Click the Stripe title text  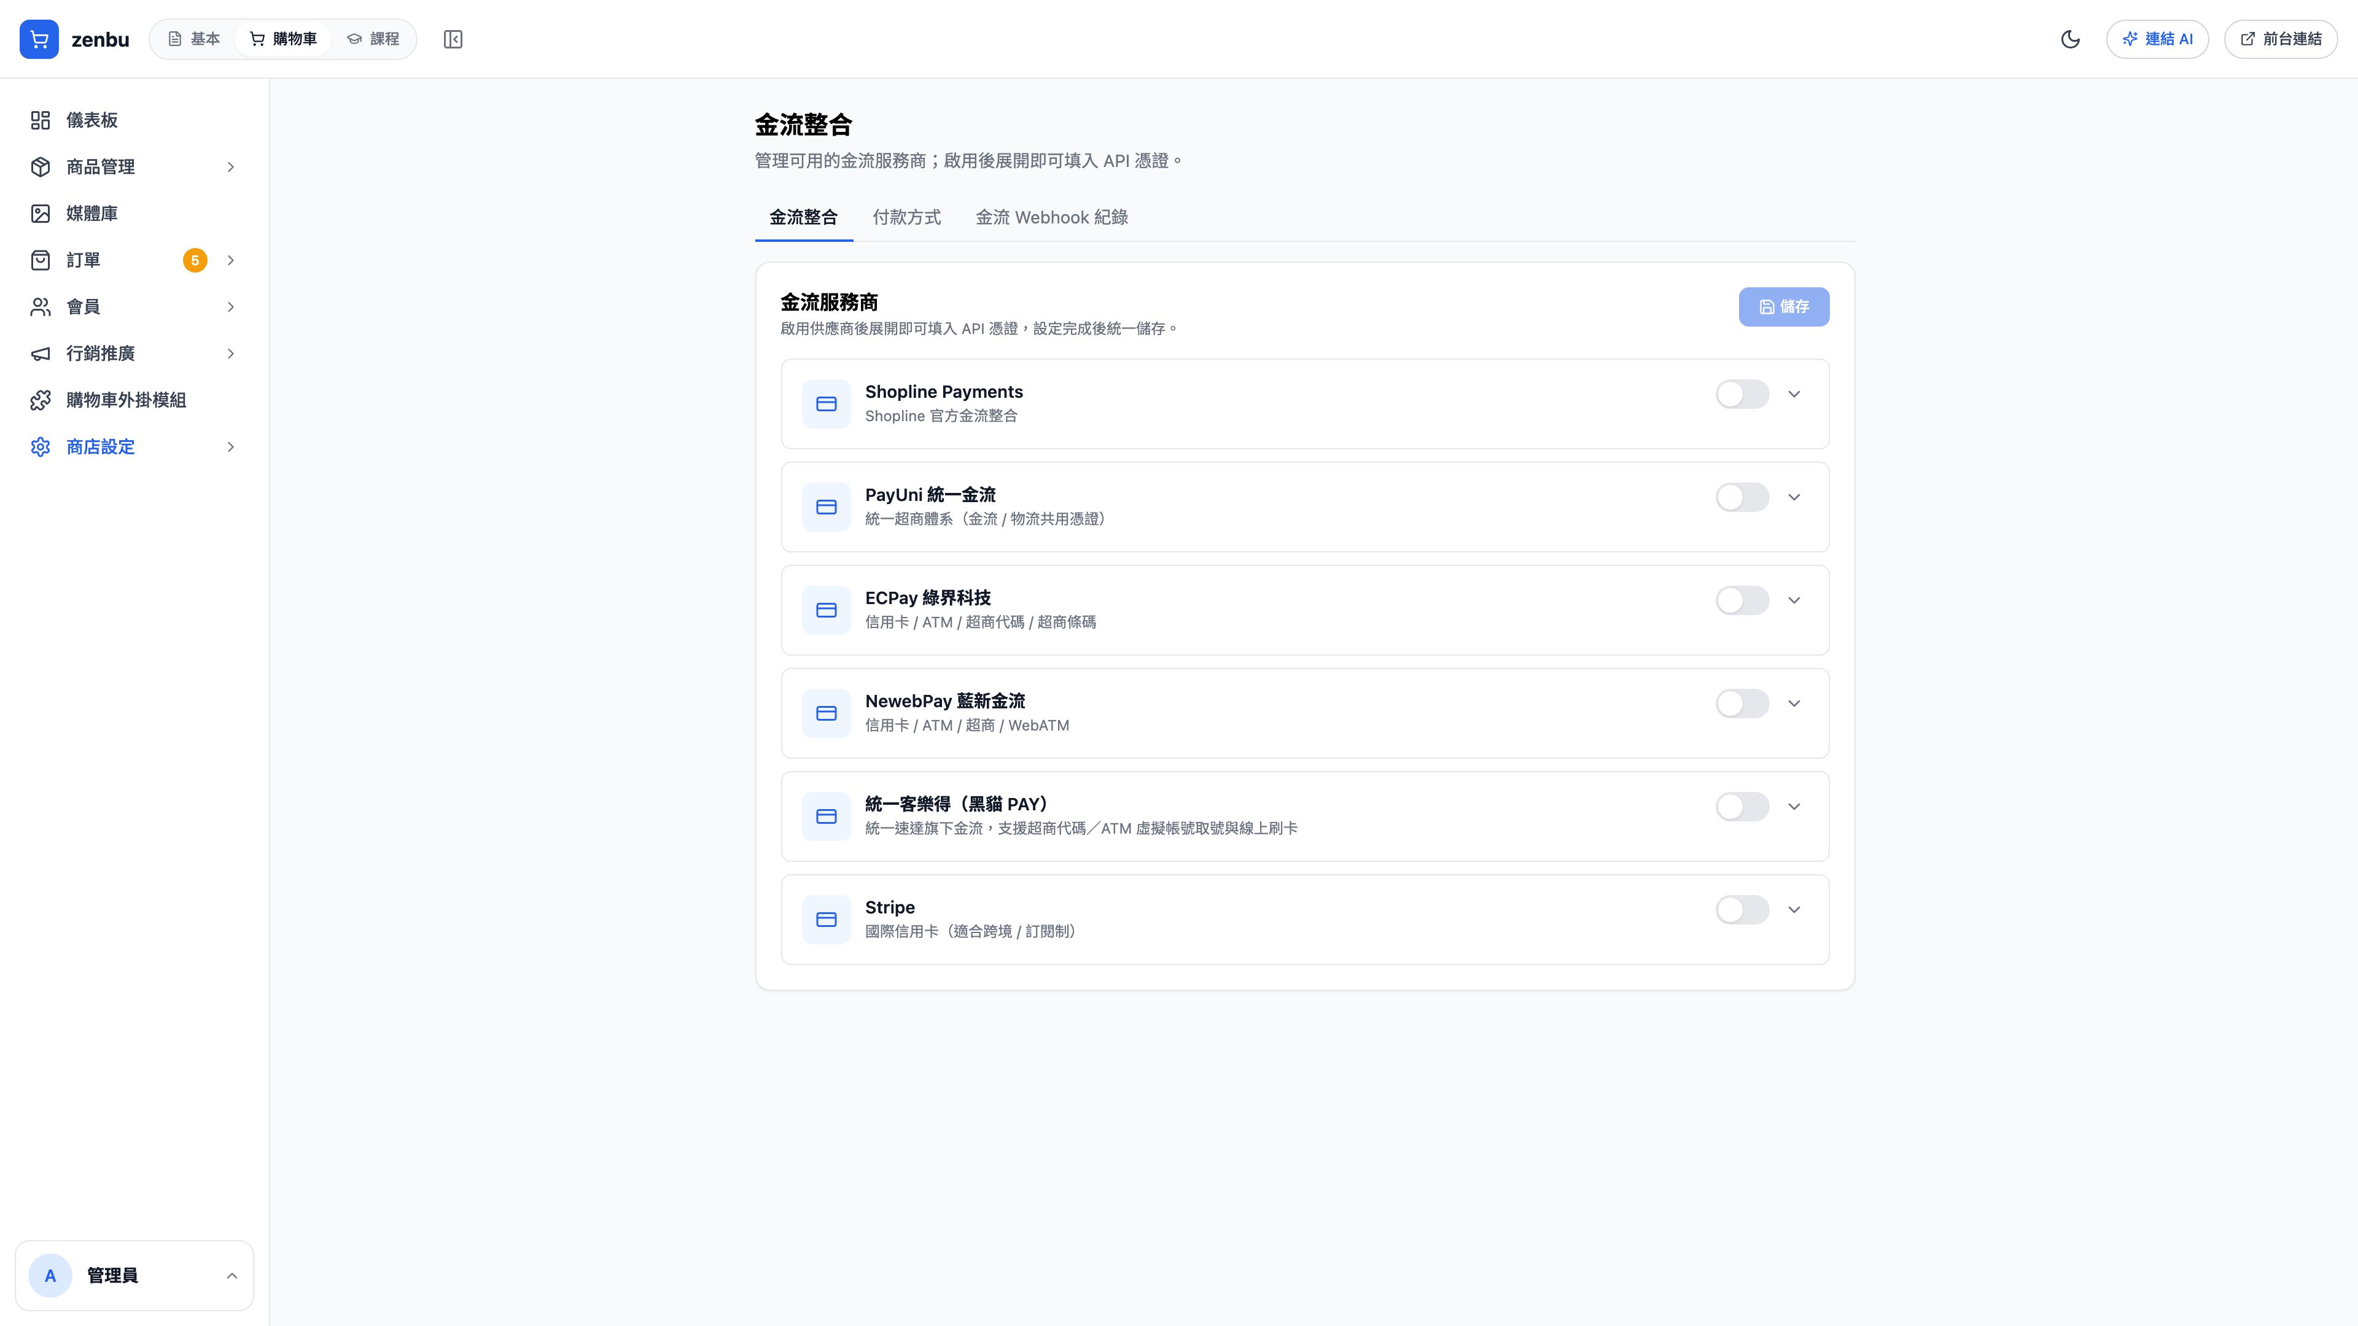[x=890, y=907]
